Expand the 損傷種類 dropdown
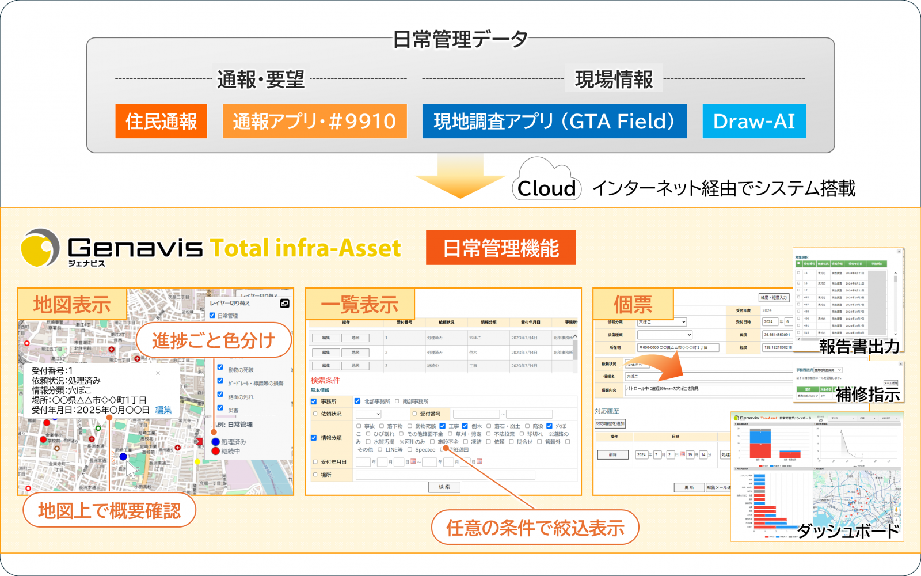921x576 pixels. tap(664, 335)
